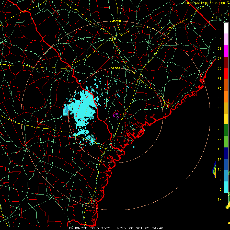
Task: Click the 54 legend value label
Action: pyautogui.click(x=220, y=58)
